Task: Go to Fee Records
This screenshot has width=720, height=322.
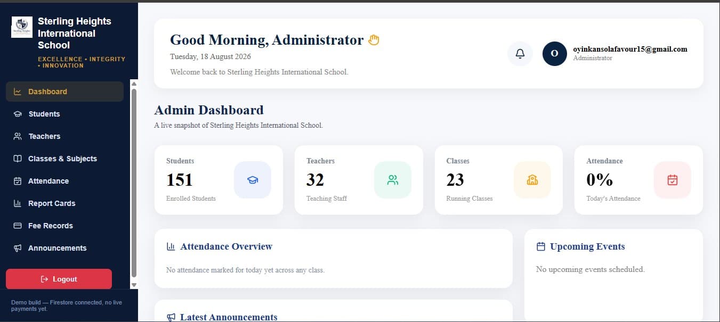Action: coord(64,226)
